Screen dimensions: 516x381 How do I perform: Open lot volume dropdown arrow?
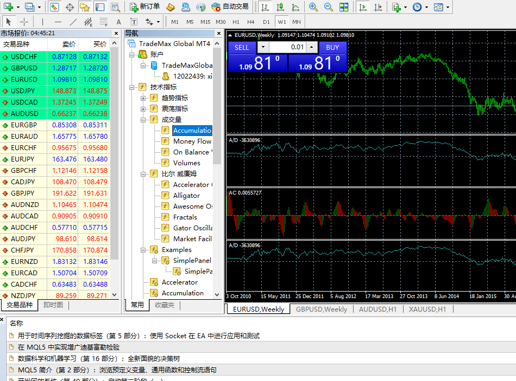tap(263, 47)
